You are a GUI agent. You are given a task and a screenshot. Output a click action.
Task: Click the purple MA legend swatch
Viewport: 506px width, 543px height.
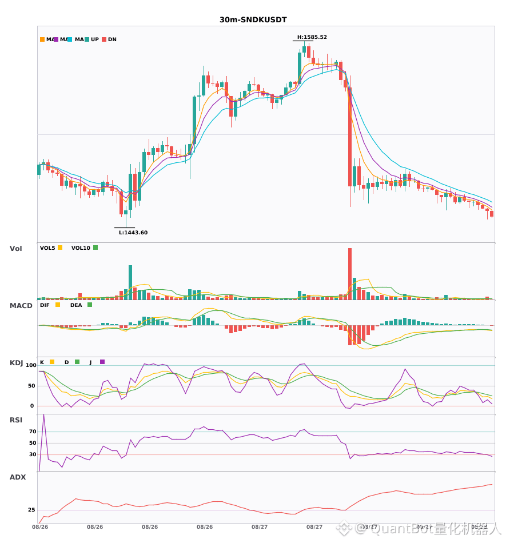click(x=56, y=39)
